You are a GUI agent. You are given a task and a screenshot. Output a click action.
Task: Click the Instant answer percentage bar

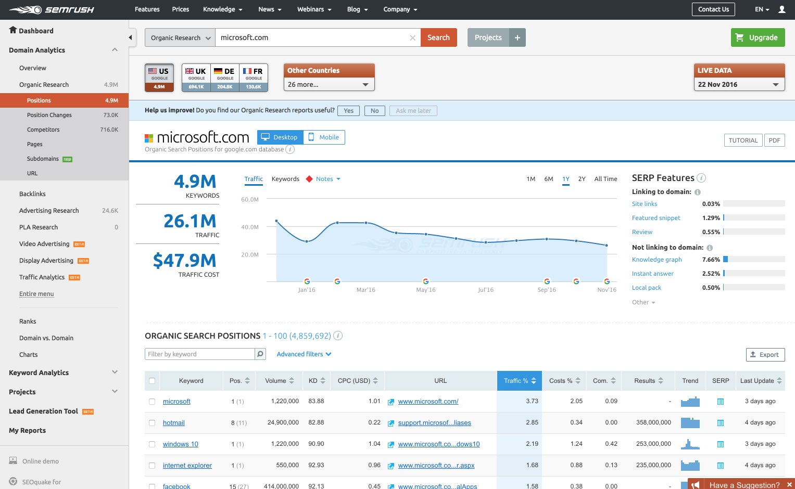[x=754, y=274]
